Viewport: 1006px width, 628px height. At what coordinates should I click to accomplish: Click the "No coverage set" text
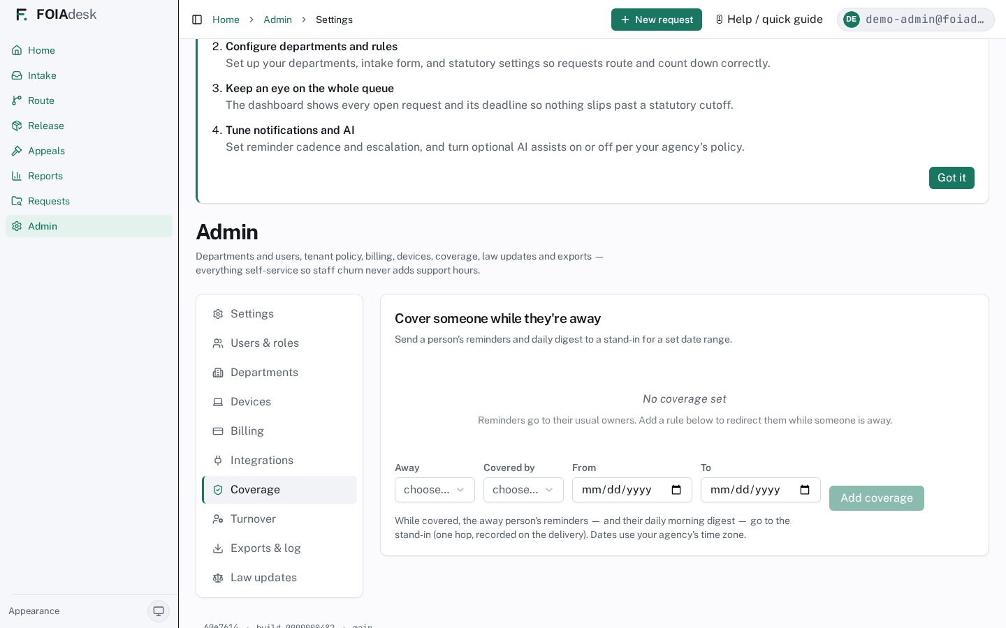[685, 399]
